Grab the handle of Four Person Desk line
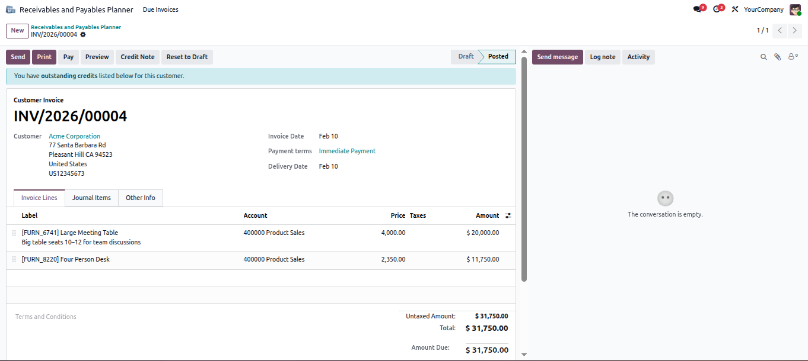808x361 pixels. tap(14, 259)
